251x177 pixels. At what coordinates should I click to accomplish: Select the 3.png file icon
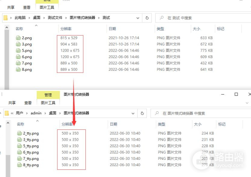pos(18,44)
